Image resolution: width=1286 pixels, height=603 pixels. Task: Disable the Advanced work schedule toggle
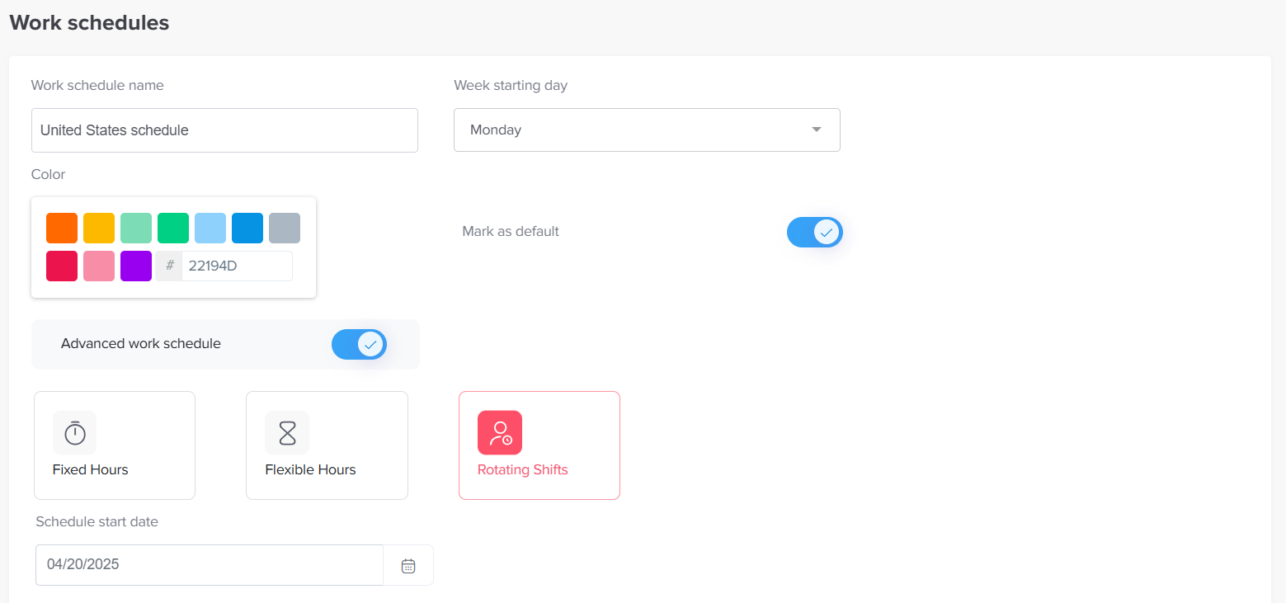point(359,344)
